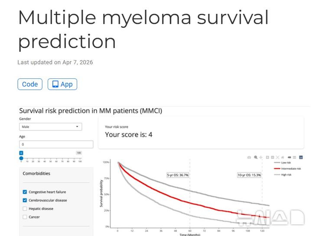
Task: Launch the App button with tablet icon
Action: coord(62,84)
